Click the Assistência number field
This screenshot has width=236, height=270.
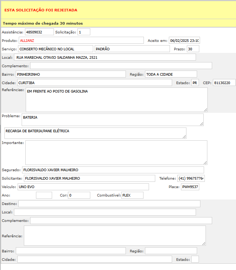(x=39, y=32)
